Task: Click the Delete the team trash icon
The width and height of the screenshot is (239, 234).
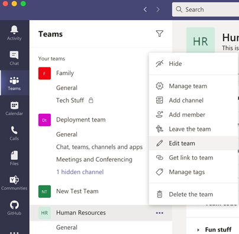Action: tap(160, 194)
